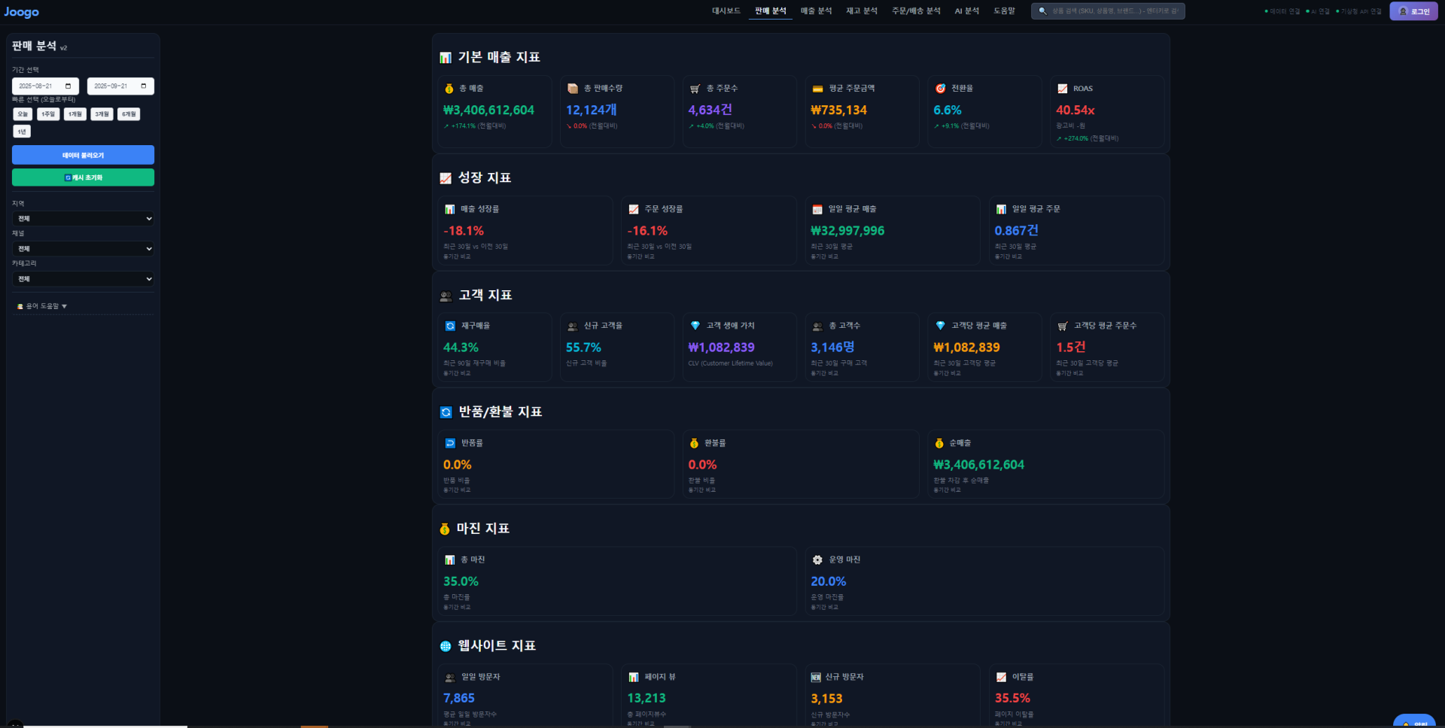Open calendar picker for start date 2025-08-21

tap(68, 86)
